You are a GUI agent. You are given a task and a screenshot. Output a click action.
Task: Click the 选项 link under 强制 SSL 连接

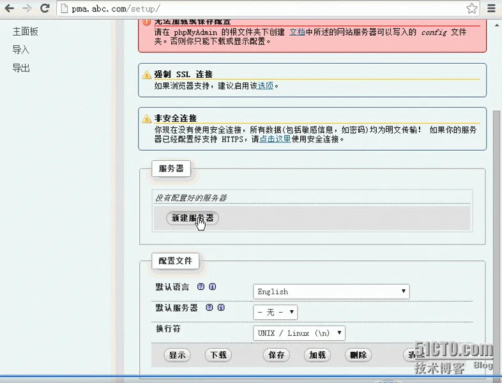click(266, 86)
